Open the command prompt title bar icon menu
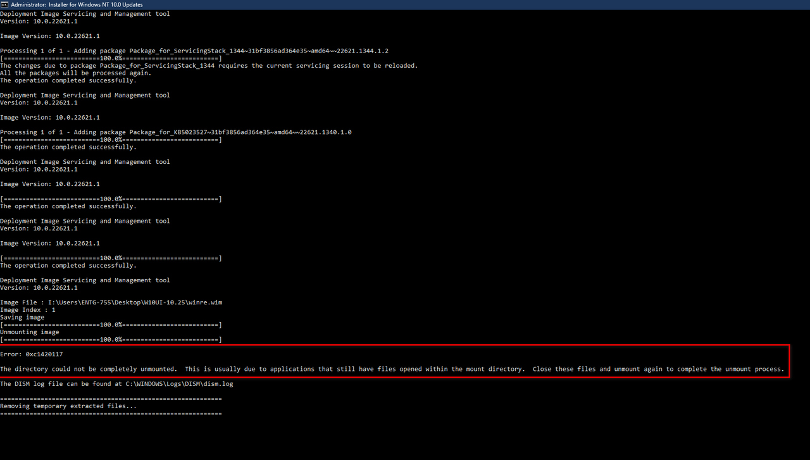 [x=5, y=4]
